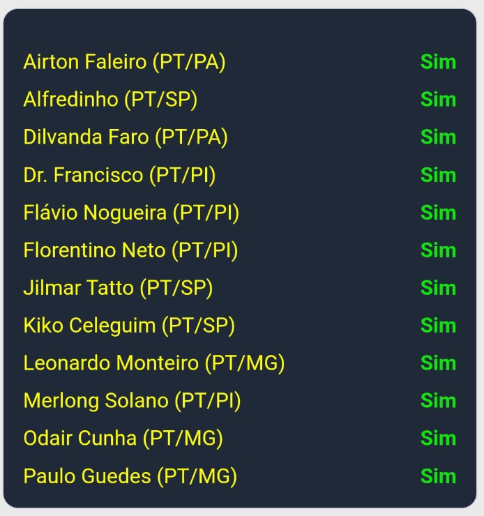Click on Dr. Francisco (PT/PI)

pos(119,175)
